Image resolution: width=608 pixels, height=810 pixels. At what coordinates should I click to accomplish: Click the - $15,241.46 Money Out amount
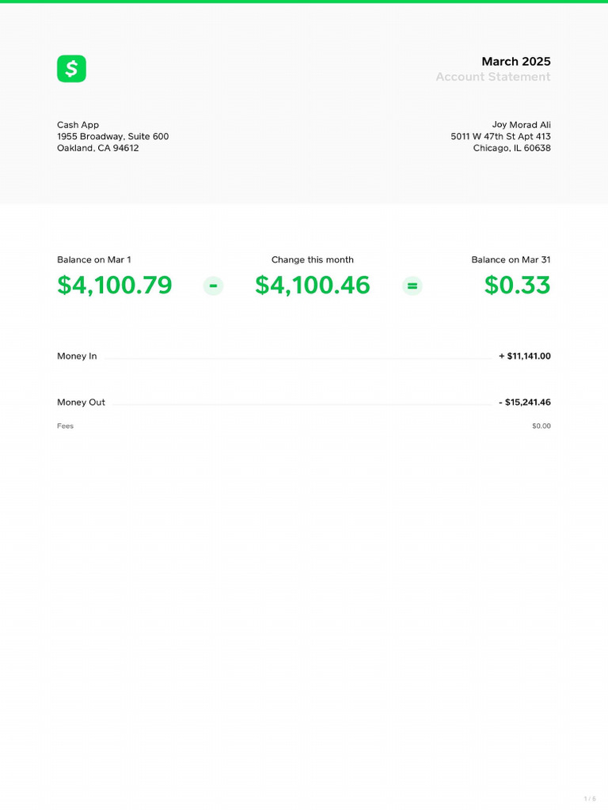(x=525, y=402)
